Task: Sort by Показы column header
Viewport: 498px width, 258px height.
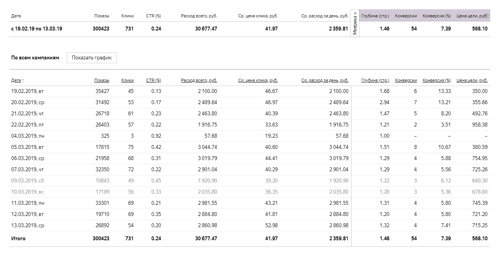Action: 102,81
